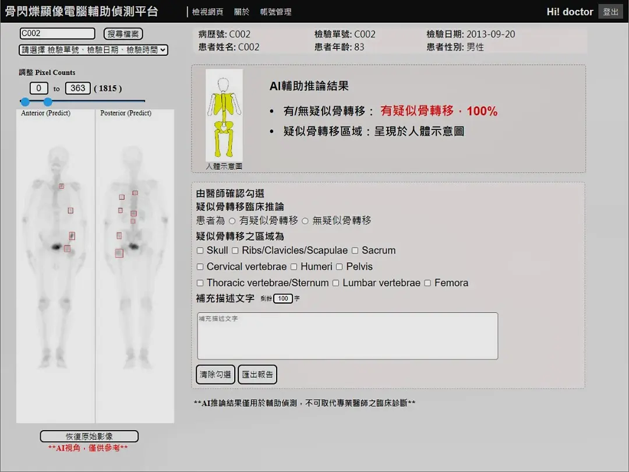Click the 患者年齡: 83 text
Image resolution: width=629 pixels, height=472 pixels.
coord(340,47)
